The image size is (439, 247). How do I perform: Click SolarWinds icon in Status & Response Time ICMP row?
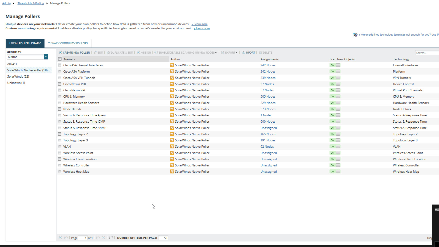click(172, 121)
